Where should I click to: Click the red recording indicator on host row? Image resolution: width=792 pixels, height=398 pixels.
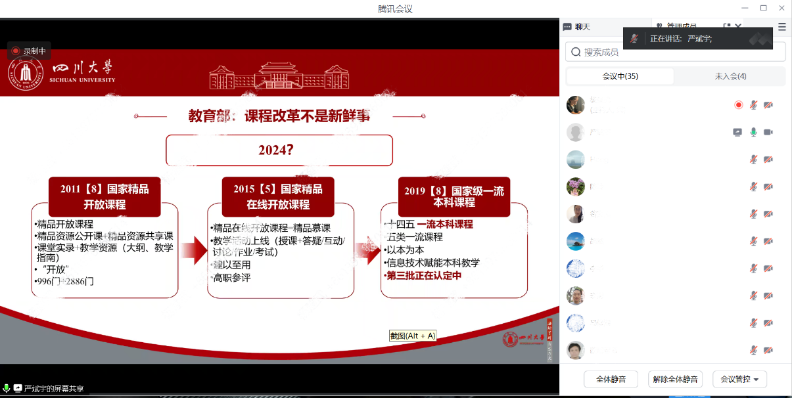[x=737, y=104]
